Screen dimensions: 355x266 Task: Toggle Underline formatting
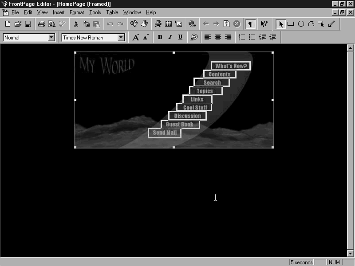180,38
